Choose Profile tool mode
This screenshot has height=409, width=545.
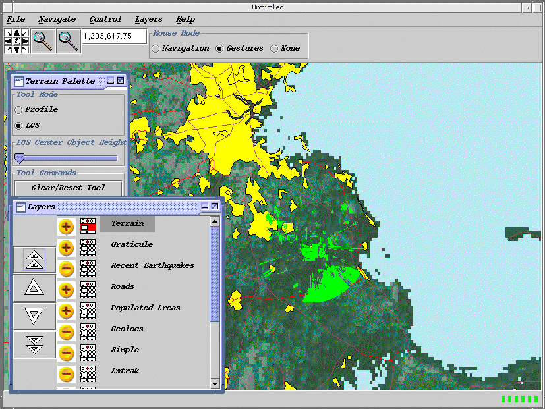point(18,110)
